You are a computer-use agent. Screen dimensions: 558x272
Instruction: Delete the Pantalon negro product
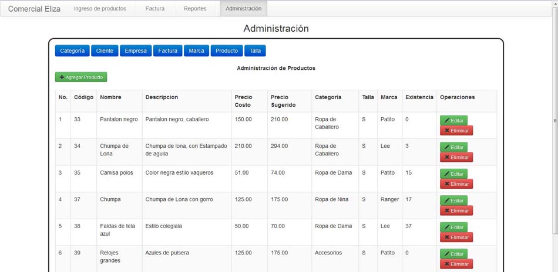456,131
